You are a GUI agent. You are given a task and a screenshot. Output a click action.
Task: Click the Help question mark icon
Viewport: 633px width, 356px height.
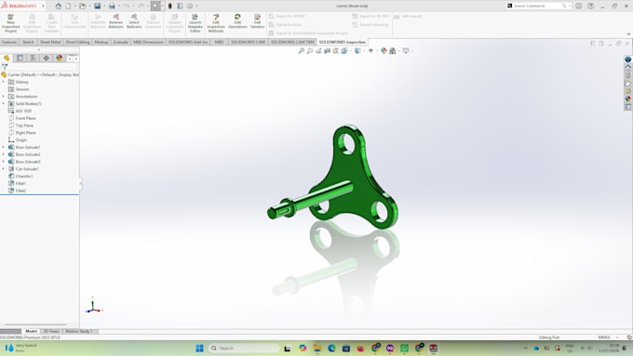590,7
